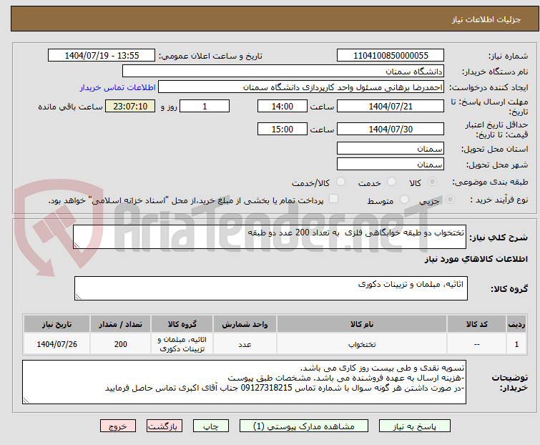This screenshot has height=445, width=540.
Task: Click the نام کالا column header
Action: (362, 324)
